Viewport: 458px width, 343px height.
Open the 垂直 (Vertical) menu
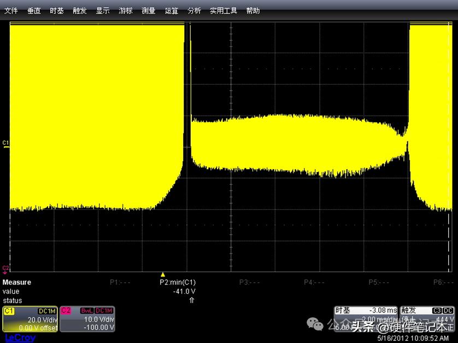[x=34, y=10]
